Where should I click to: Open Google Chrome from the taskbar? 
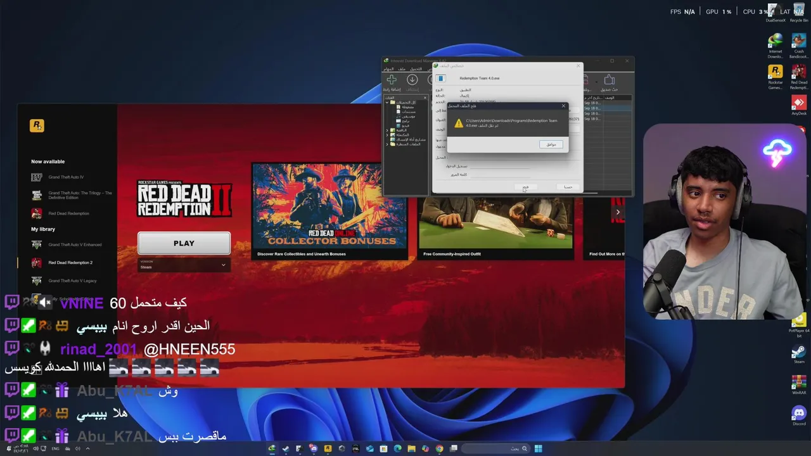(x=440, y=448)
